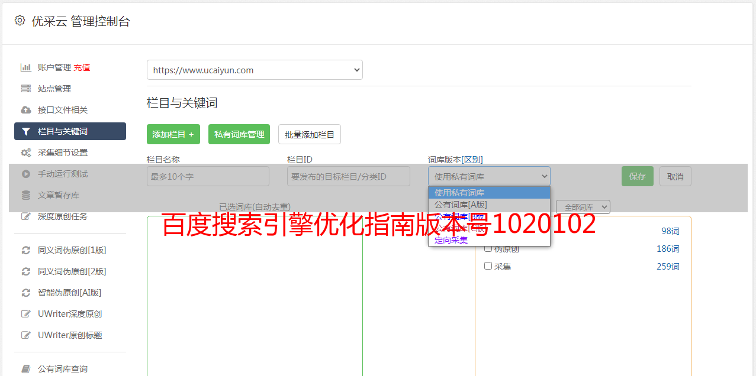The height and width of the screenshot is (376, 756).
Task: Click the edit icon for UWriter深度原创
Action: point(25,314)
